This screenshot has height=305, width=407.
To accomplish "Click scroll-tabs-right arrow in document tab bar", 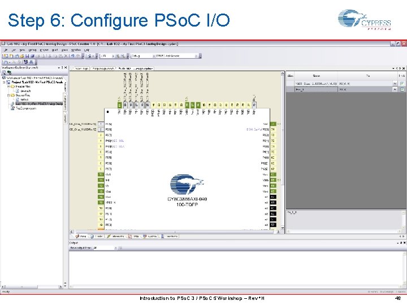I will point(400,68).
